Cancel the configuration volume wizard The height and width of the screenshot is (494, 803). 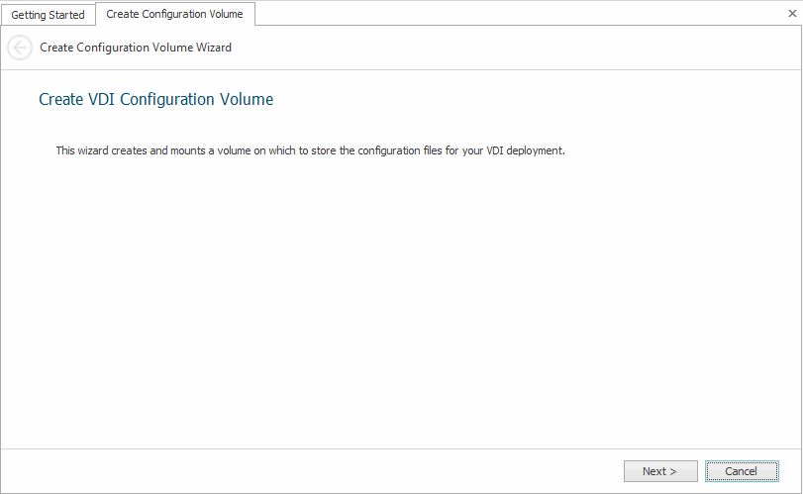pos(741,471)
